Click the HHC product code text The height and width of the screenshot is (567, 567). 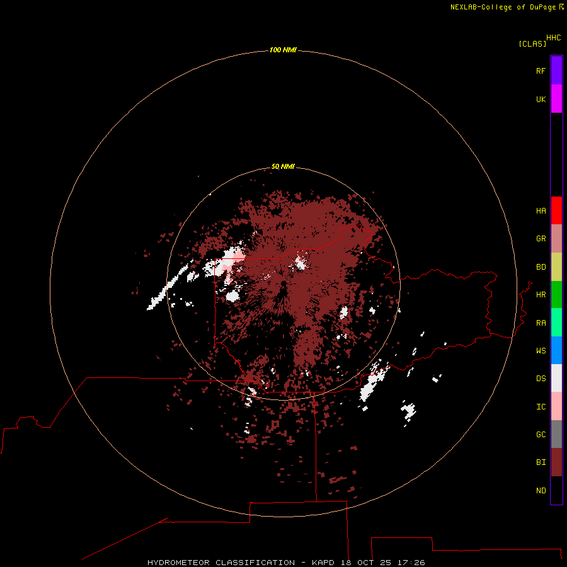[554, 38]
